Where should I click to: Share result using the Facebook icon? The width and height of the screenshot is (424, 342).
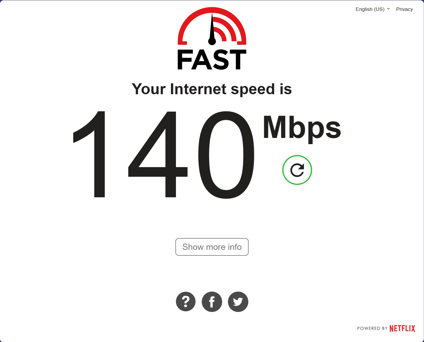pos(212,302)
